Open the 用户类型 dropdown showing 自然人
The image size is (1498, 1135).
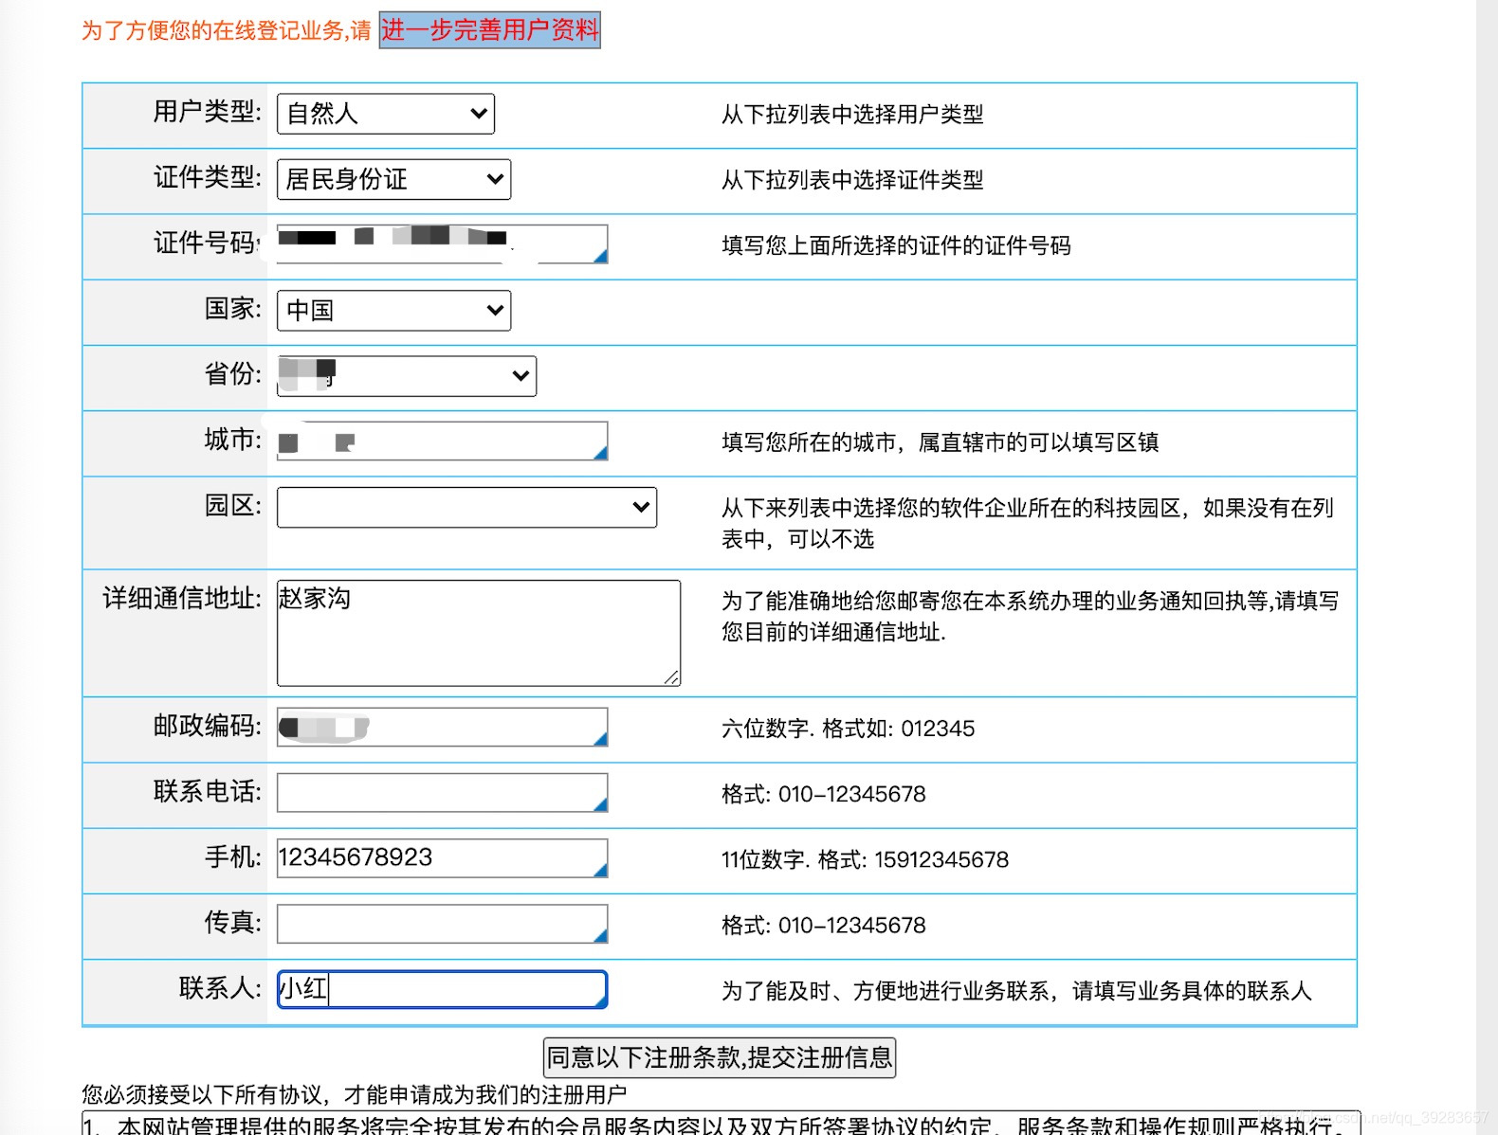click(x=385, y=114)
